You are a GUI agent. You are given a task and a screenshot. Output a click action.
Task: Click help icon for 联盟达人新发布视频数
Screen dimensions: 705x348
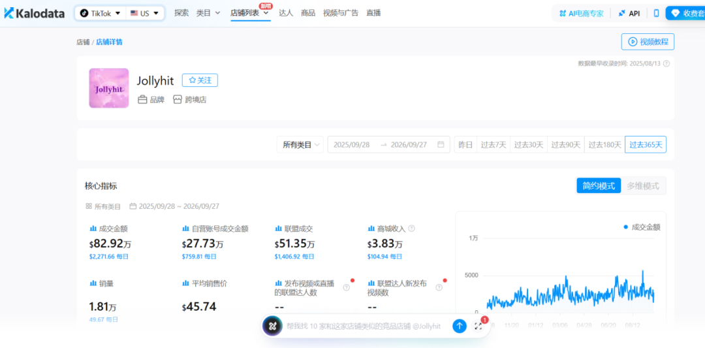tap(439, 288)
